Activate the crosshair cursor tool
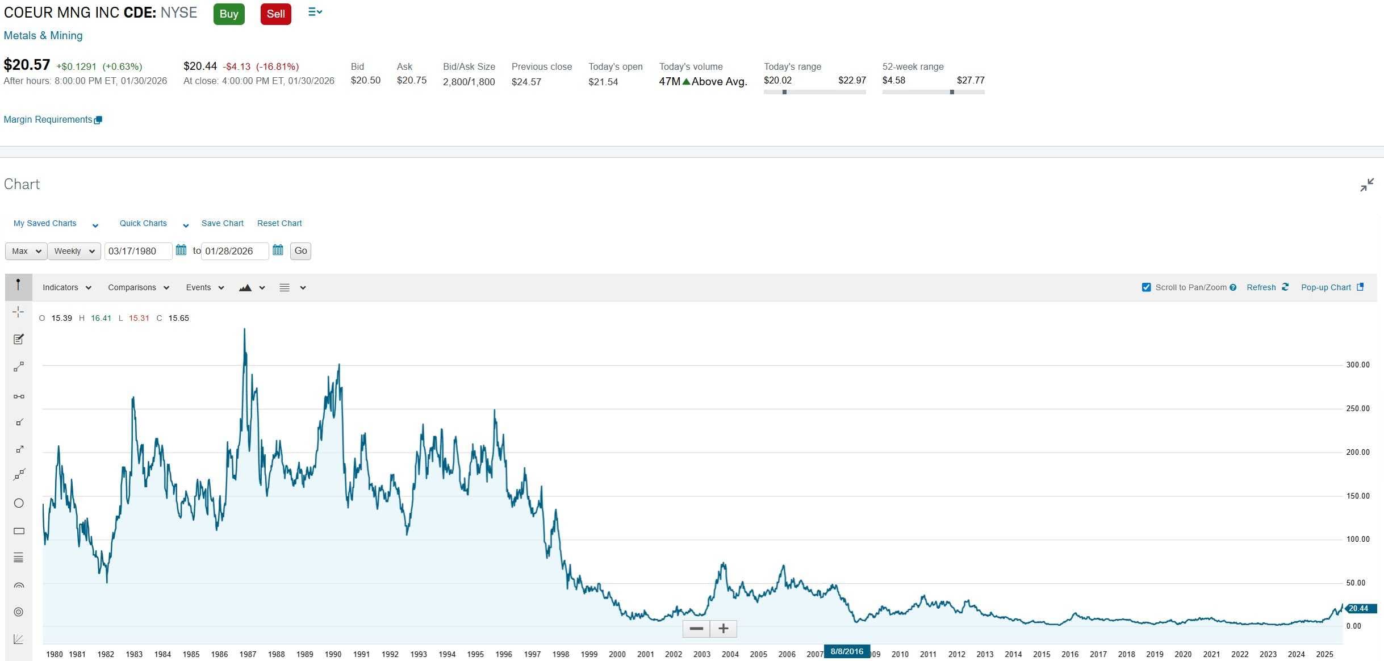The height and width of the screenshot is (661, 1384). [x=18, y=312]
